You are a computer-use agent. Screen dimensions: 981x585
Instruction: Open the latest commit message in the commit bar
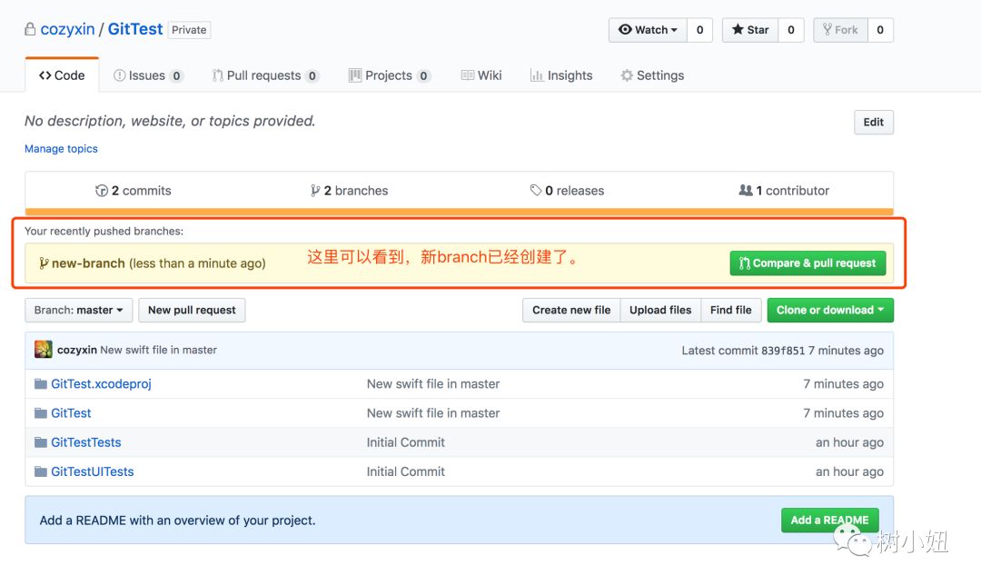pos(158,350)
